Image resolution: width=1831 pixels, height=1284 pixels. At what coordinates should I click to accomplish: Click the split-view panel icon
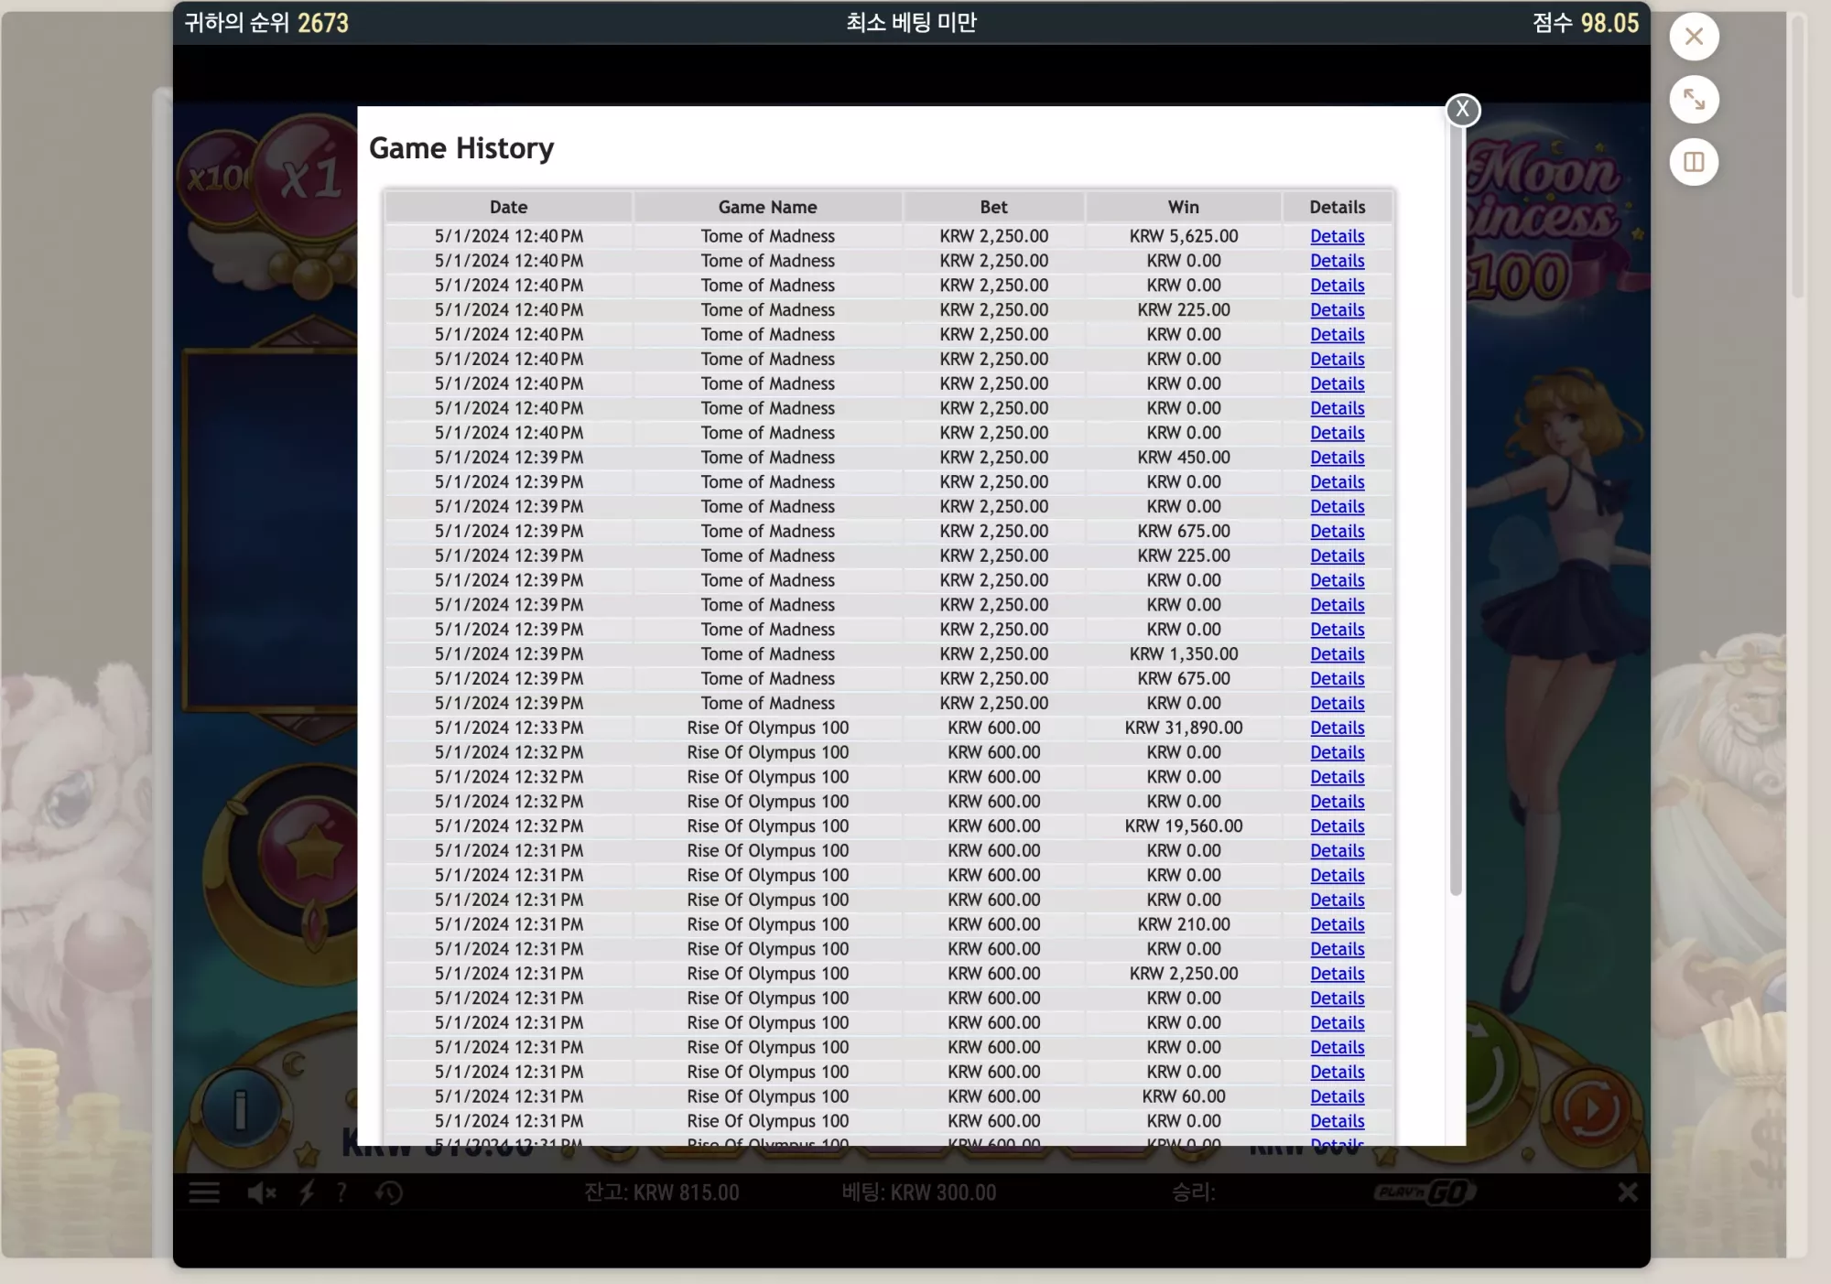pyautogui.click(x=1694, y=162)
